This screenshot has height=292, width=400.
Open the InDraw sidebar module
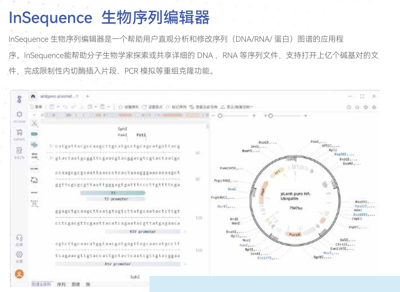click(19, 116)
